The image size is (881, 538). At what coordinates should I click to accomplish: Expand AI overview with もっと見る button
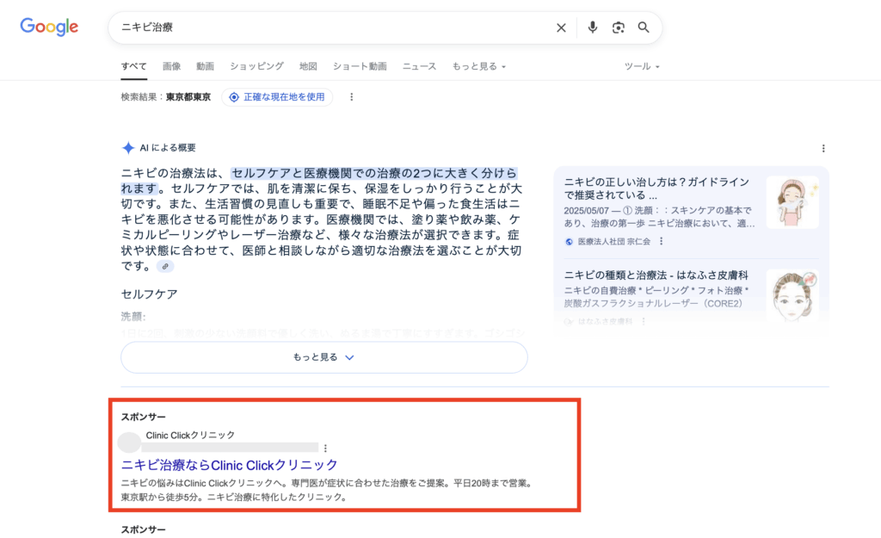[x=323, y=357]
